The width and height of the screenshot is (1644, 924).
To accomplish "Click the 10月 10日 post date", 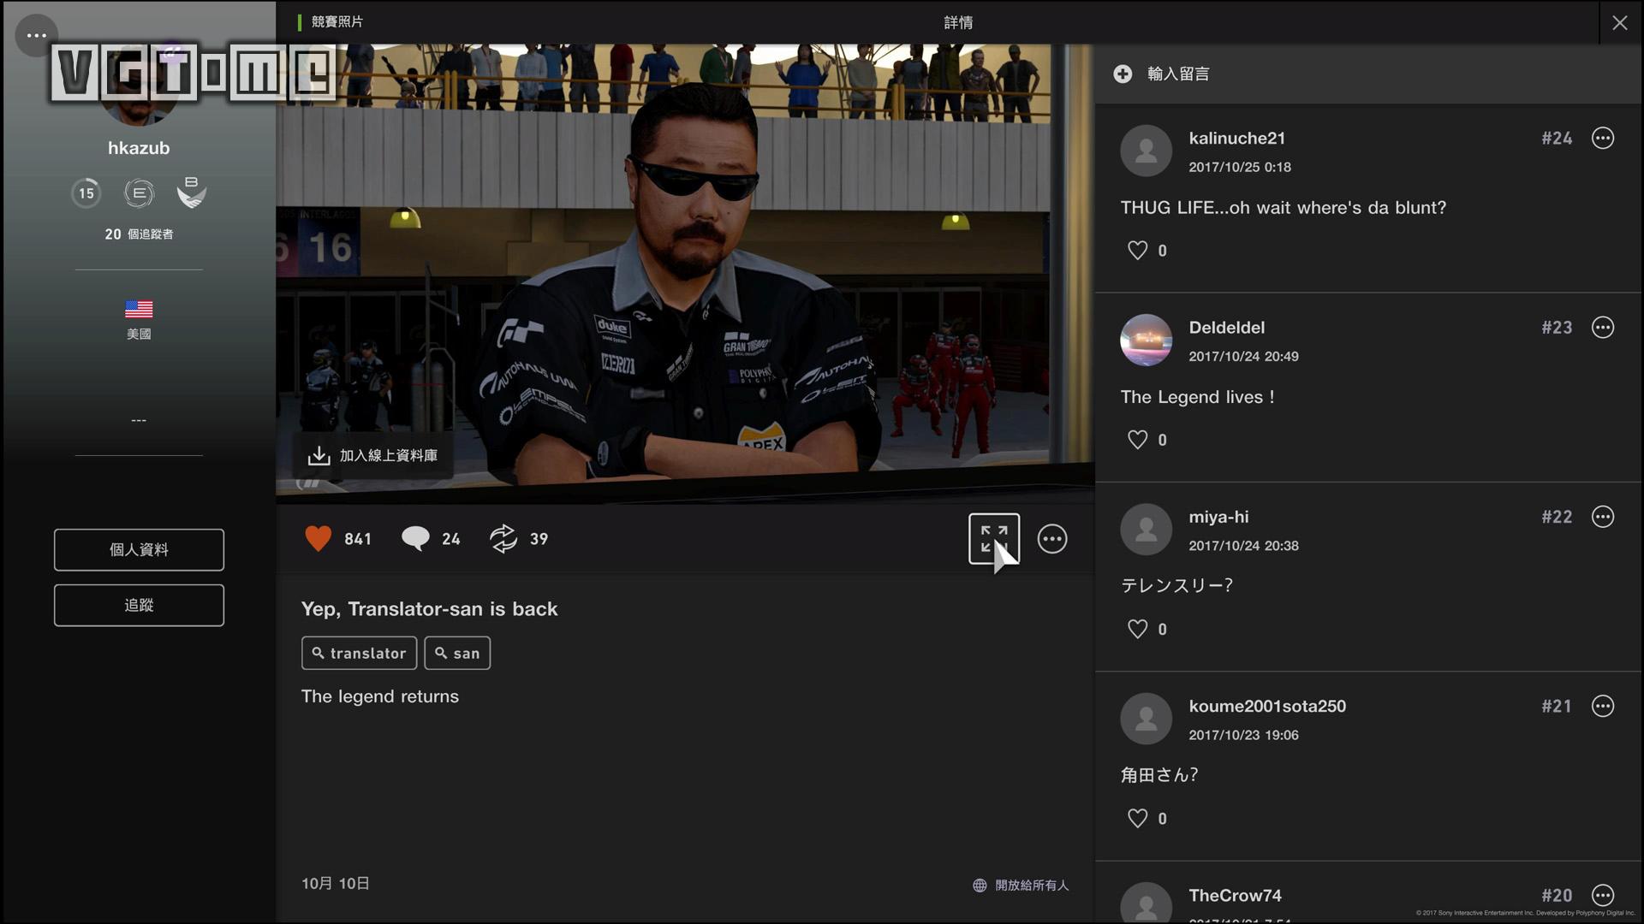I will click(335, 884).
